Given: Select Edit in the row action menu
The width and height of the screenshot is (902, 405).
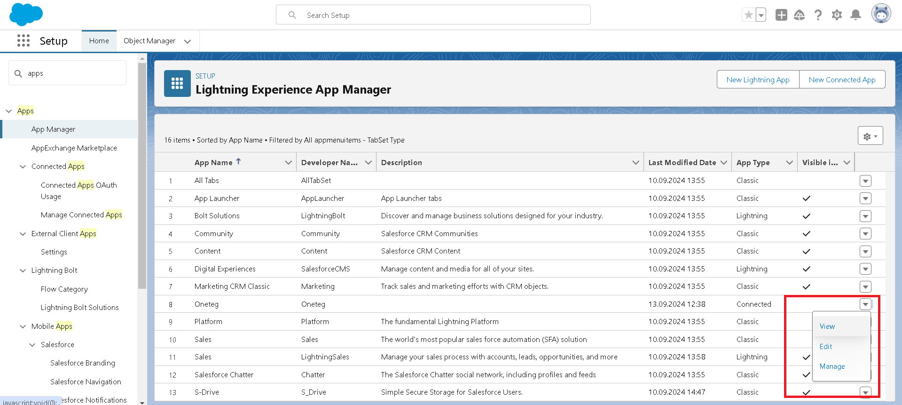Looking at the screenshot, I should pyautogui.click(x=826, y=347).
